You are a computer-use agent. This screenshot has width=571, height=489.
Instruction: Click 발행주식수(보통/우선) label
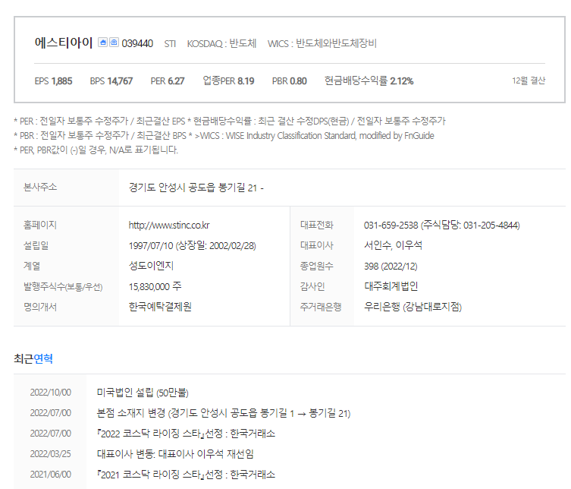[63, 286]
